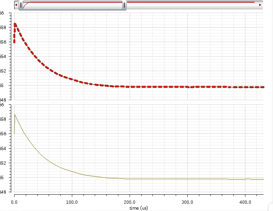Click the 300.0 tick label on time axis
Image resolution: width=273 pixels, height=211 pixels.
point(187,202)
